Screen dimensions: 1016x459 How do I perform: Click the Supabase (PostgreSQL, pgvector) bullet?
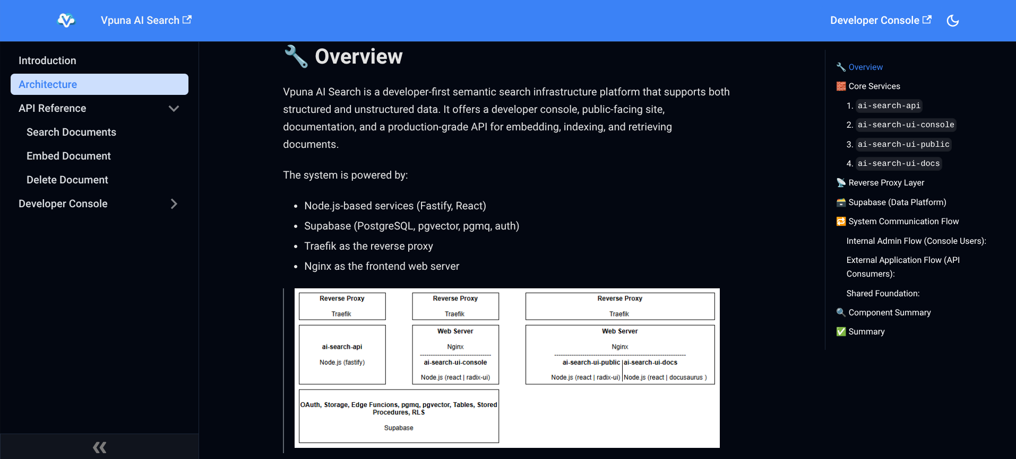coord(411,226)
